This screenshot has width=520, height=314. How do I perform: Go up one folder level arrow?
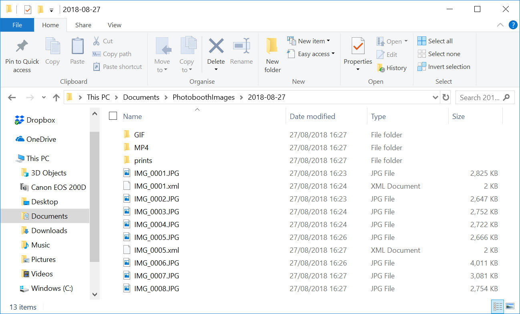point(56,97)
